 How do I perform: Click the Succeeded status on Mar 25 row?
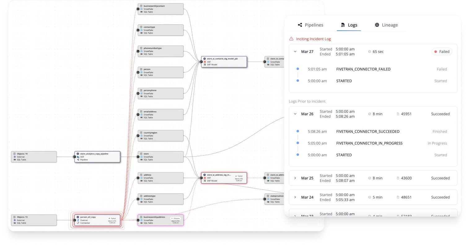pos(440,178)
